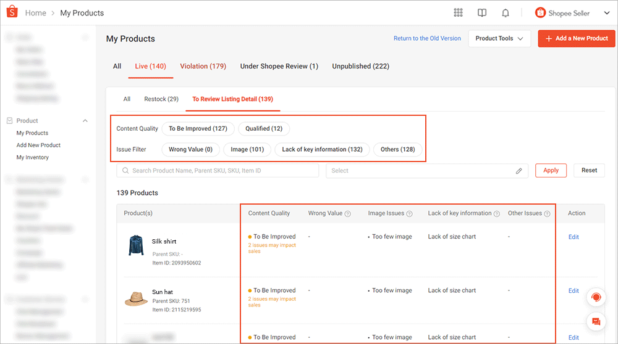Open the chat support floating icon
This screenshot has width=618, height=344.
point(596,321)
